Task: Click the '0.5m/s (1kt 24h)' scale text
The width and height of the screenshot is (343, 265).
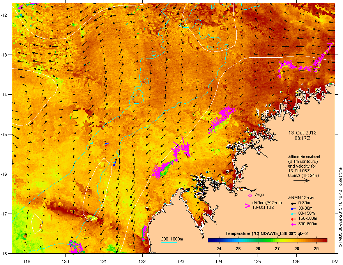Action: click(303, 175)
